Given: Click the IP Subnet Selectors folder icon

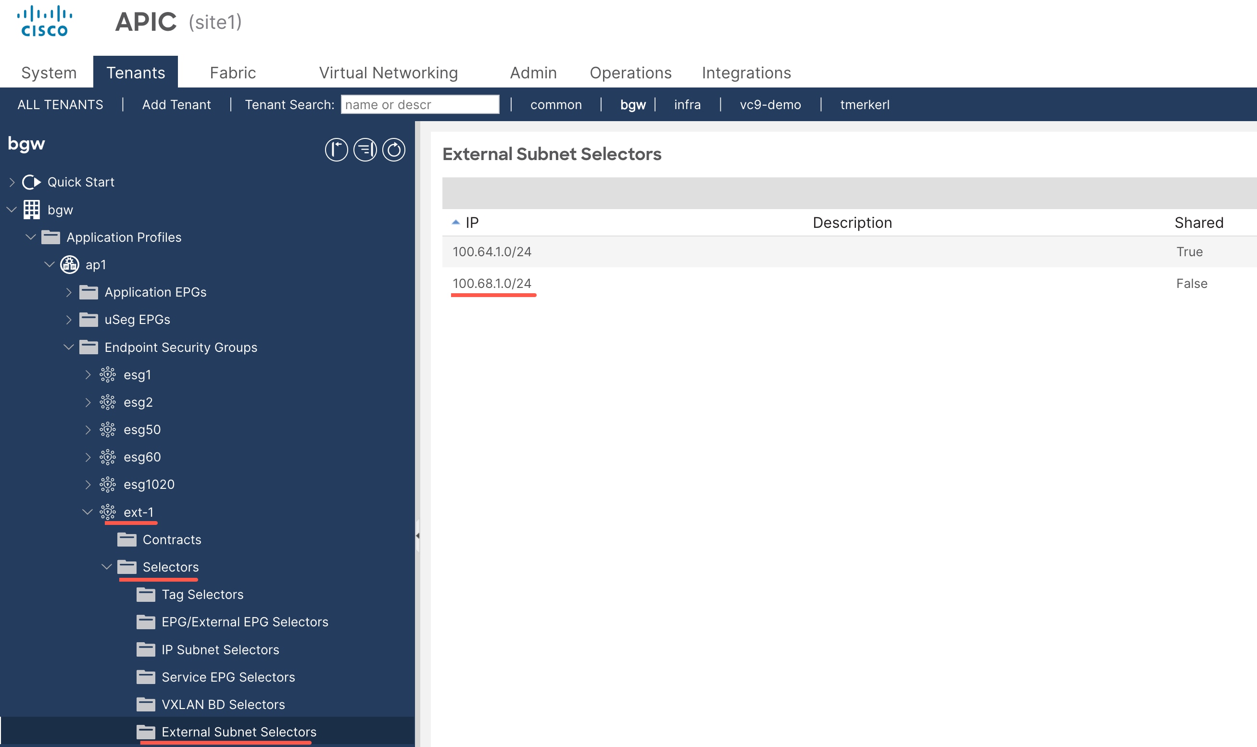Looking at the screenshot, I should pos(146,649).
